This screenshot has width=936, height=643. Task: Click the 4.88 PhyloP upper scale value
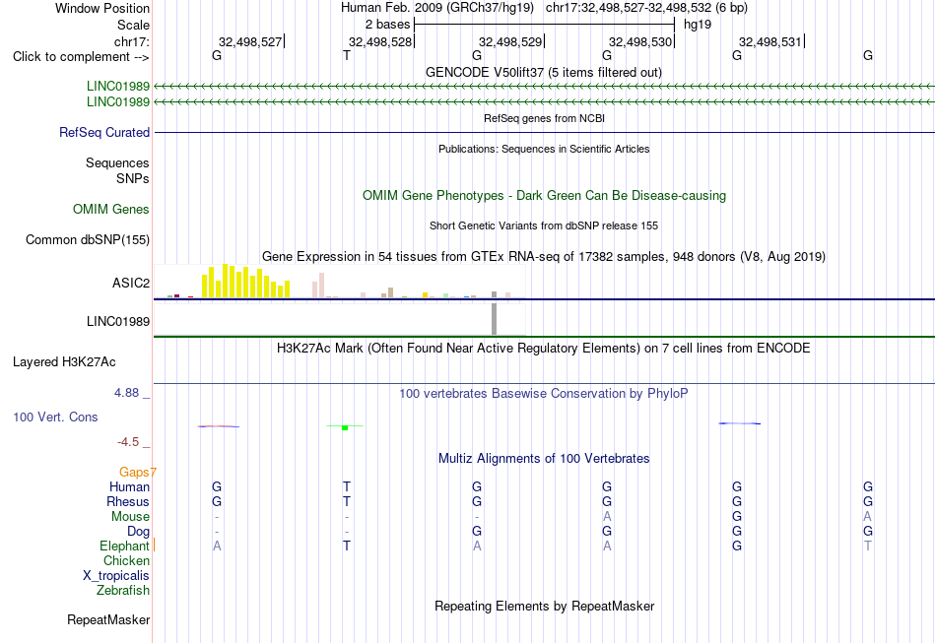pyautogui.click(x=126, y=393)
